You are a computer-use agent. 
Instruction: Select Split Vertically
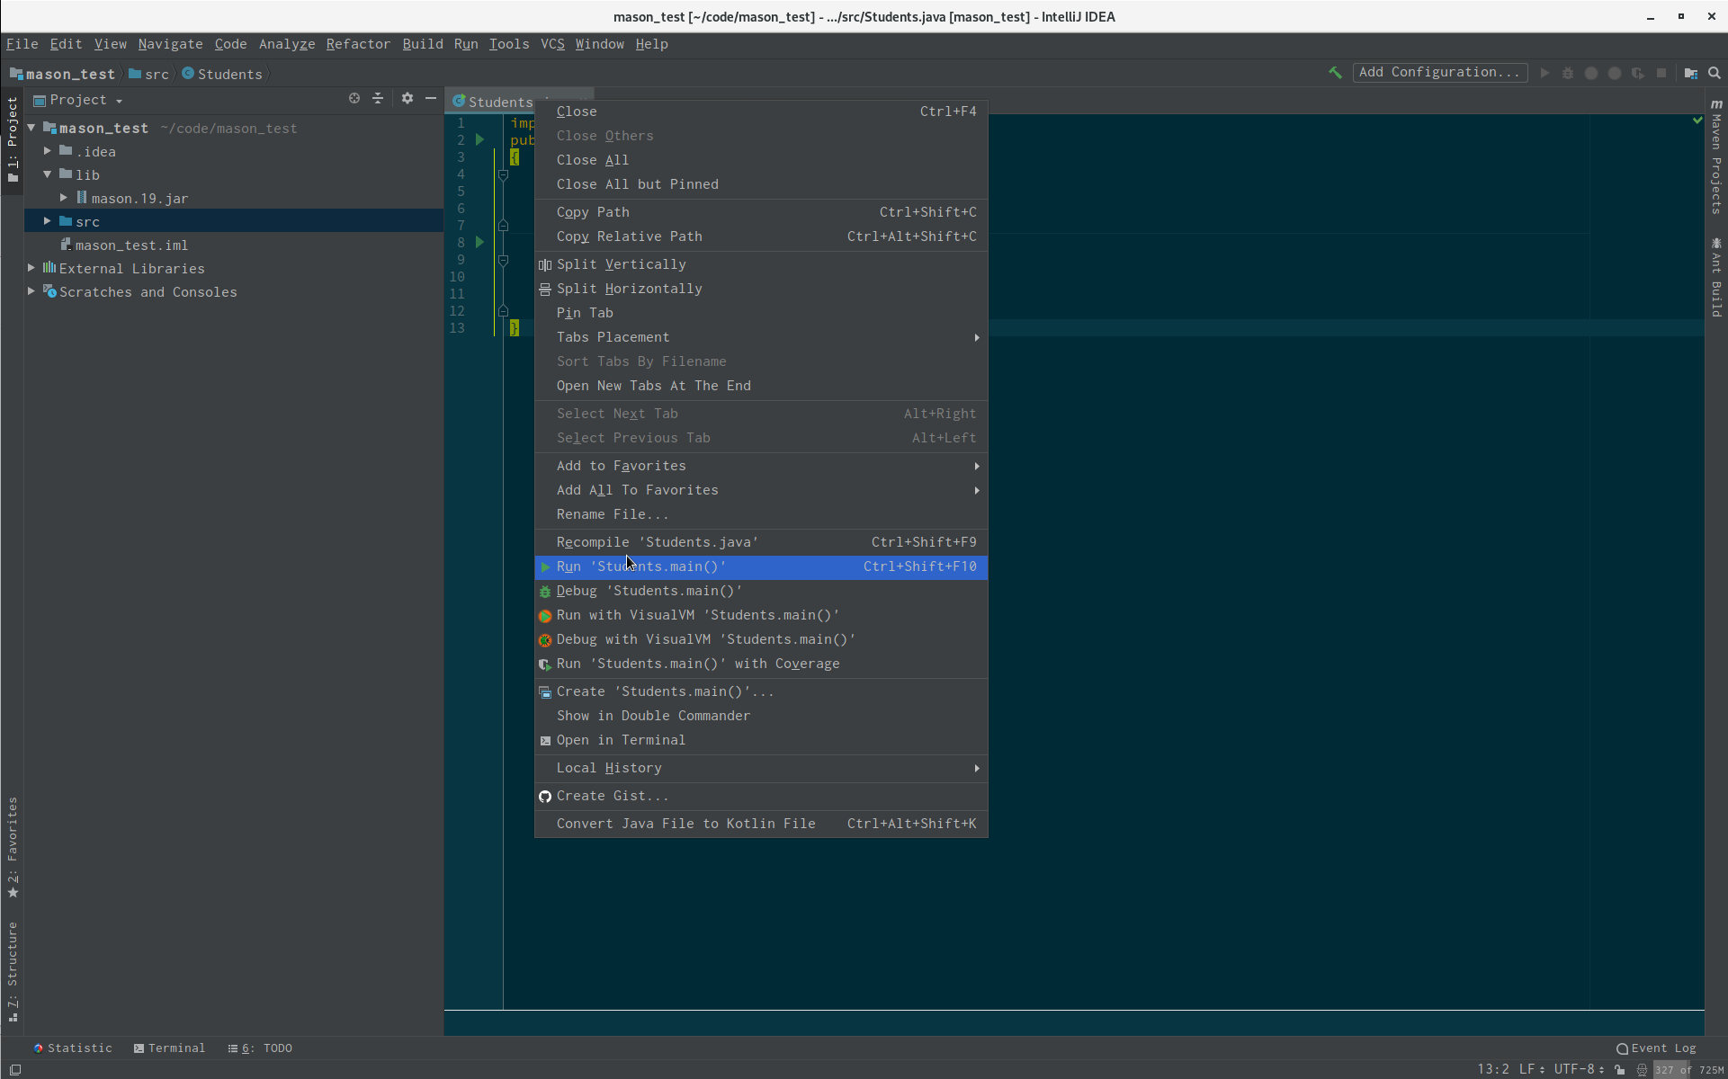761,264
